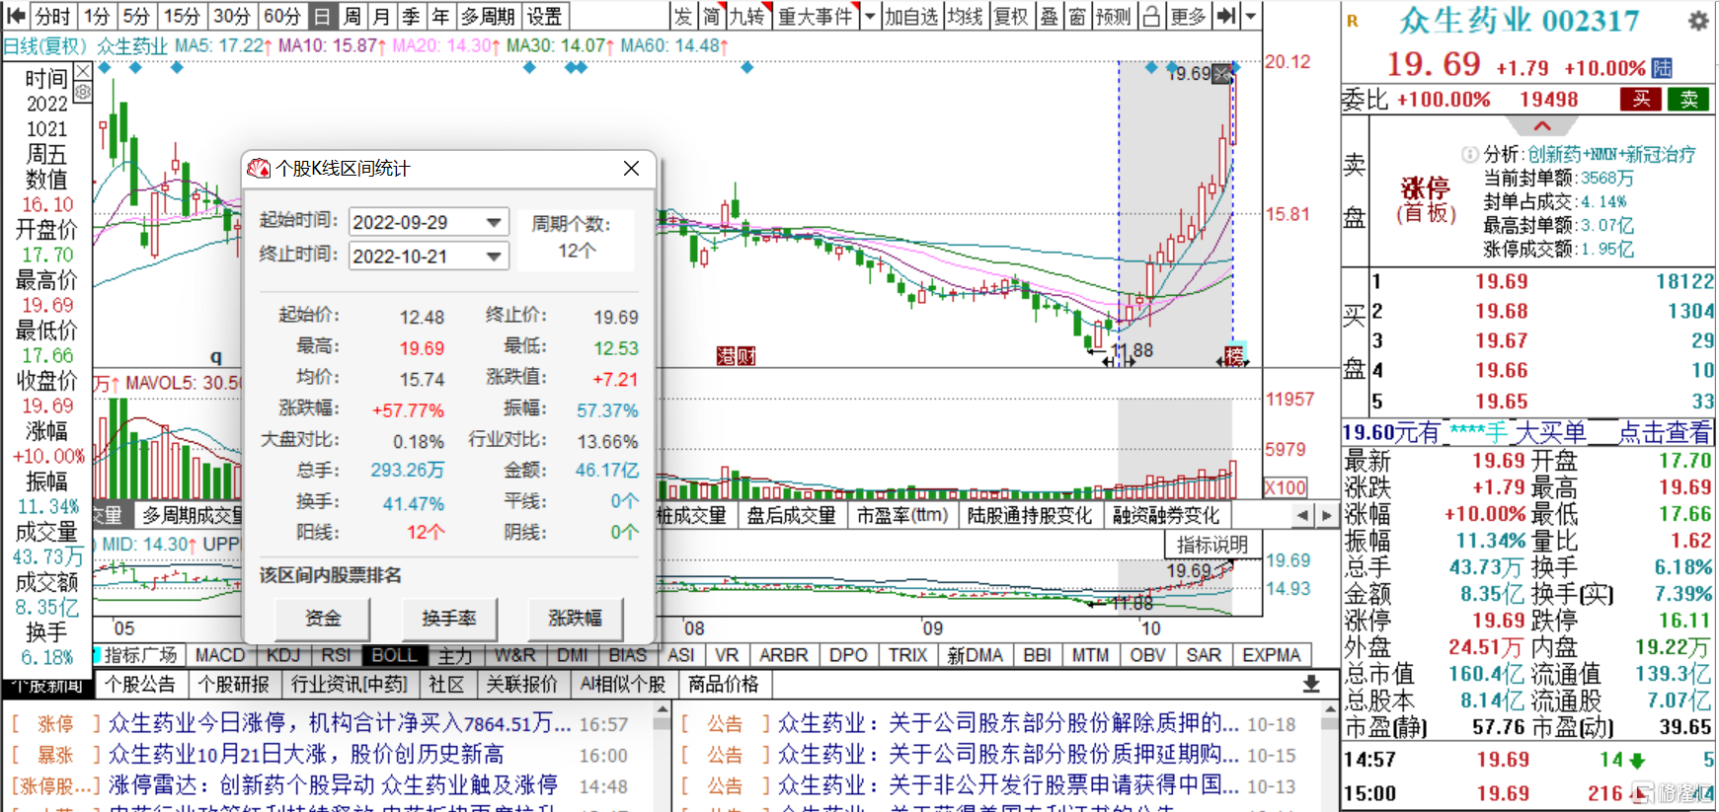Select the EXPMA indicator
This screenshot has height=812, width=1719.
[x=1272, y=655]
